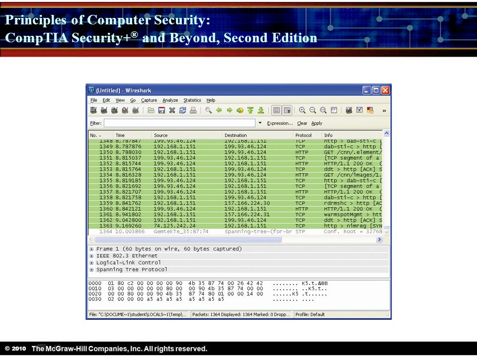Expand the Spanning Tree Protocol node
Image resolution: width=477 pixels, height=358 pixels.
click(91, 269)
